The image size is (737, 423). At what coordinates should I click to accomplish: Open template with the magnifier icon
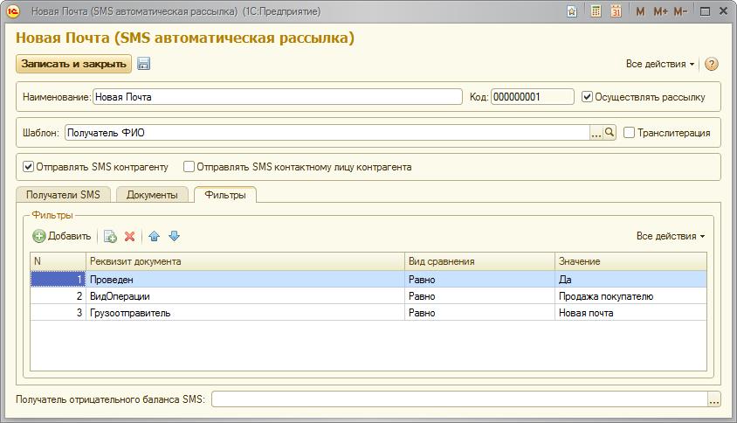coord(610,133)
